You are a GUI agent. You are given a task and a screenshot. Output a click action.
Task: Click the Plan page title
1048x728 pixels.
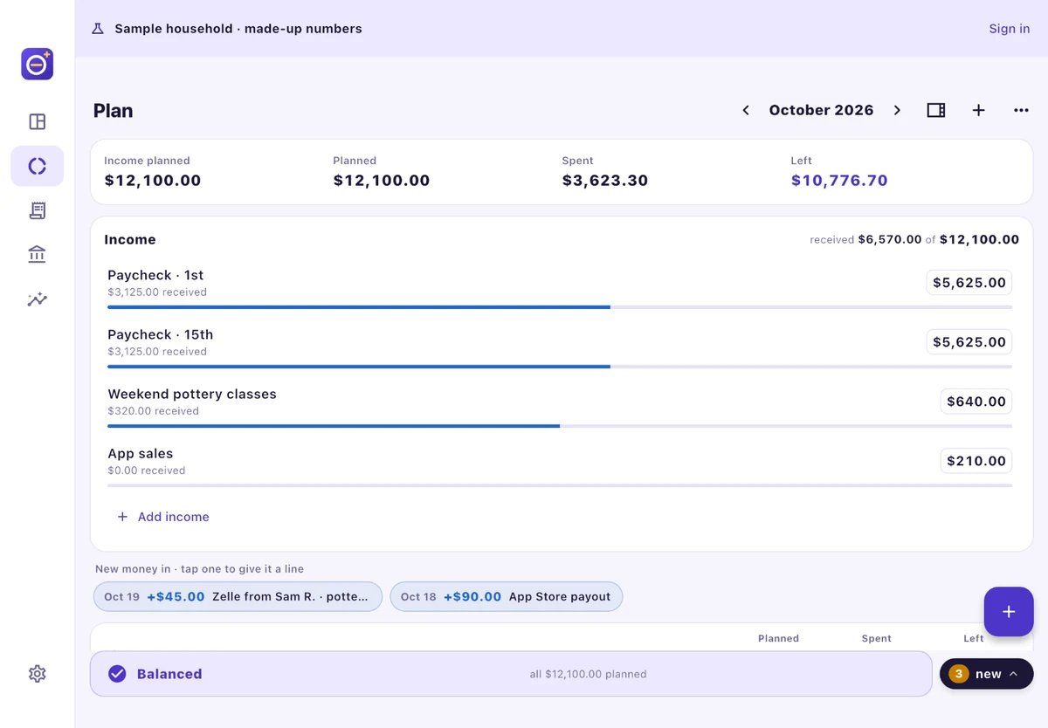(114, 111)
